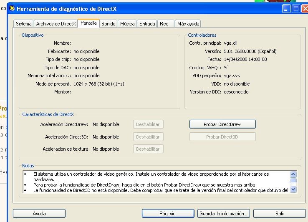308x222 pixels.
Task: Click the DirectX icon in the title bar
Action: tap(12, 8)
